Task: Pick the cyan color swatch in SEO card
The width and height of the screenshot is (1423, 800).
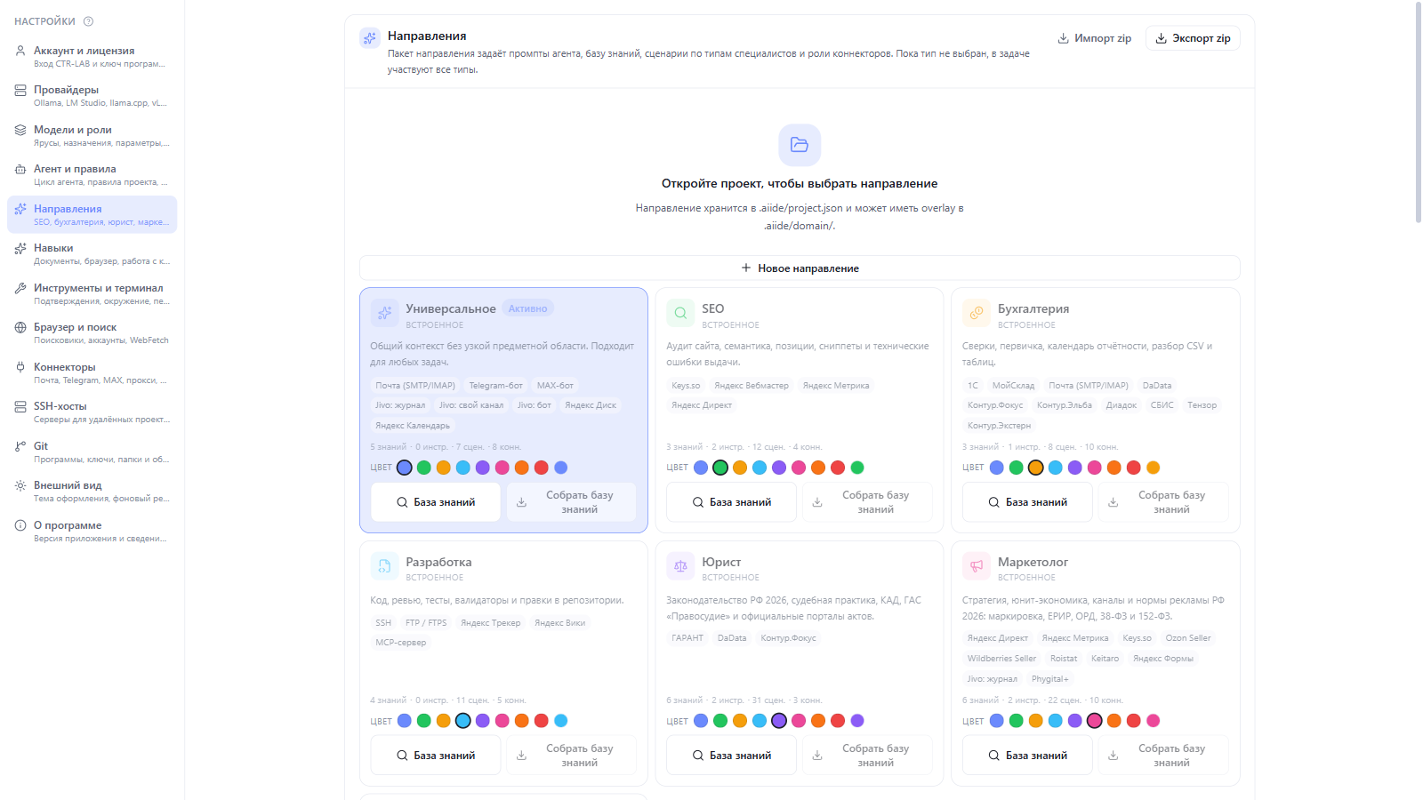Action: [x=760, y=468]
